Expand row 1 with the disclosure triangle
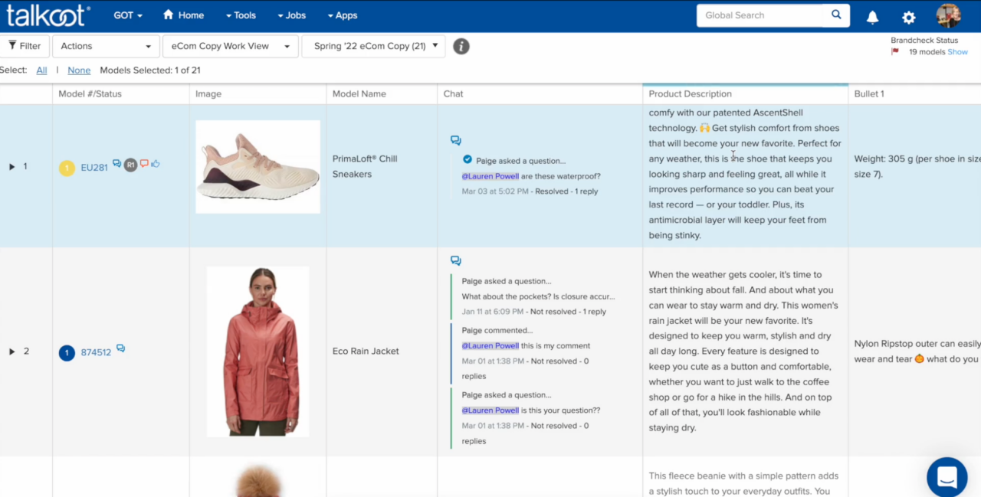The image size is (981, 497). tap(11, 165)
